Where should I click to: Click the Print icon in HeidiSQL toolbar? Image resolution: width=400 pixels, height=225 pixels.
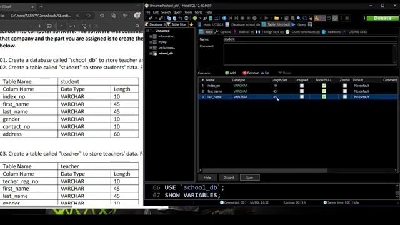(186, 18)
